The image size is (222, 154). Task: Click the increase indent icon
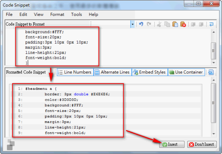pyautogui.click(x=201, y=24)
